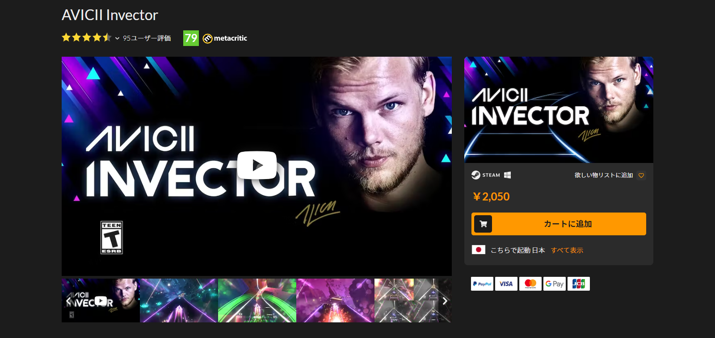Play the AVICII Invector trailer video
This screenshot has width=715, height=338.
[x=257, y=165]
